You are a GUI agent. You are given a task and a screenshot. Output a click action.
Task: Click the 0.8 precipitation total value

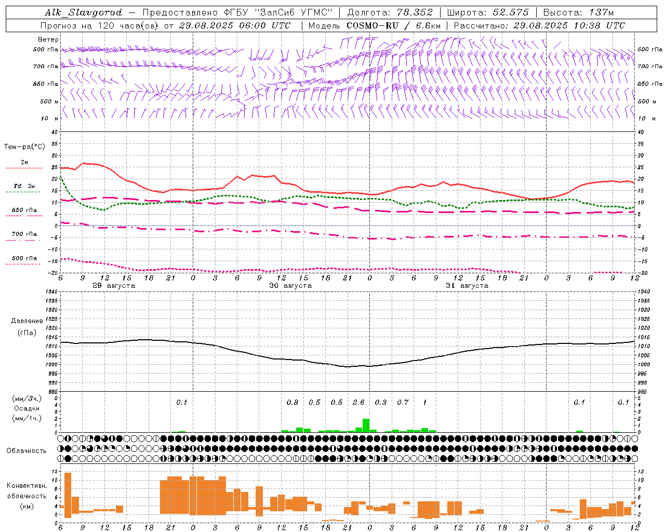(x=292, y=402)
